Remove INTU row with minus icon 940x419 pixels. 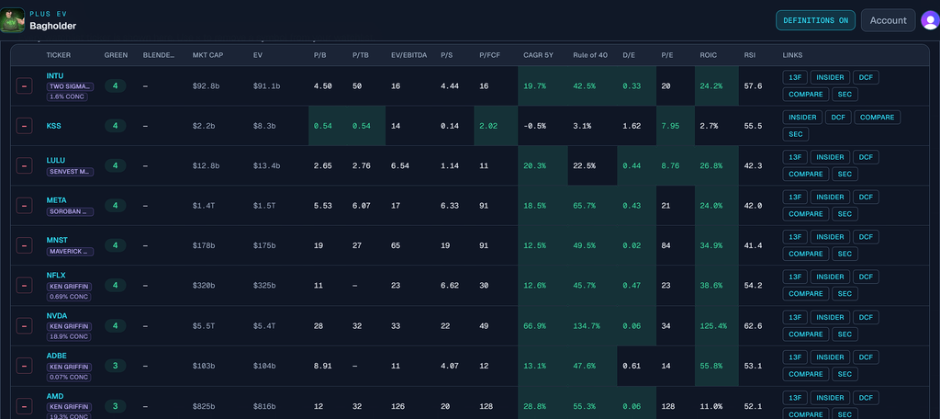(24, 85)
